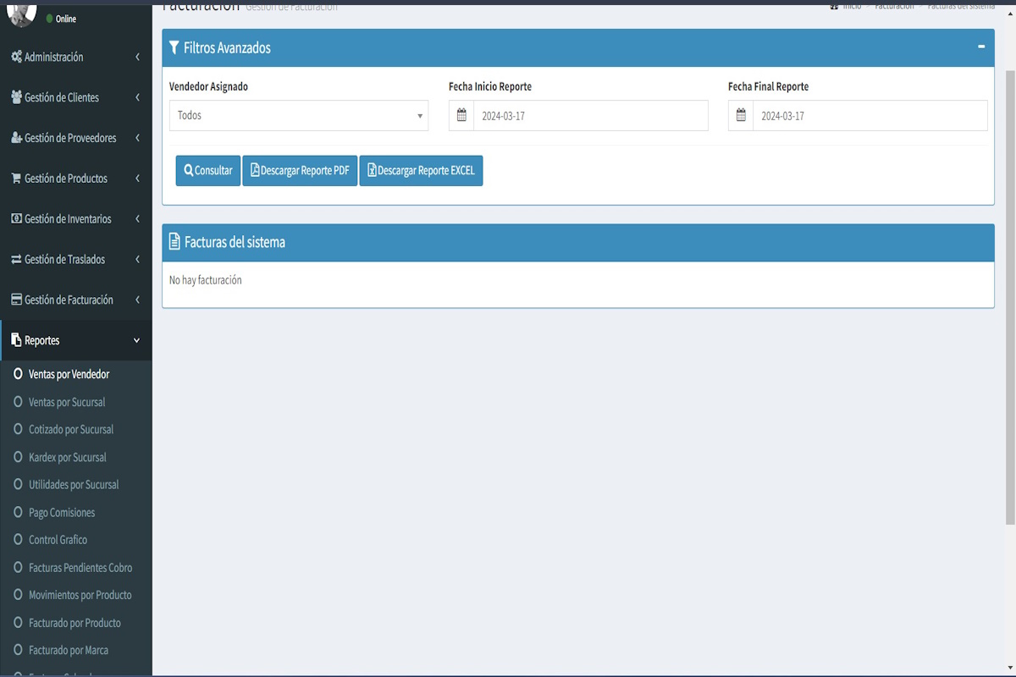Click calendar icon for Fecha Inicio Reporte
The image size is (1016, 677).
[461, 116]
